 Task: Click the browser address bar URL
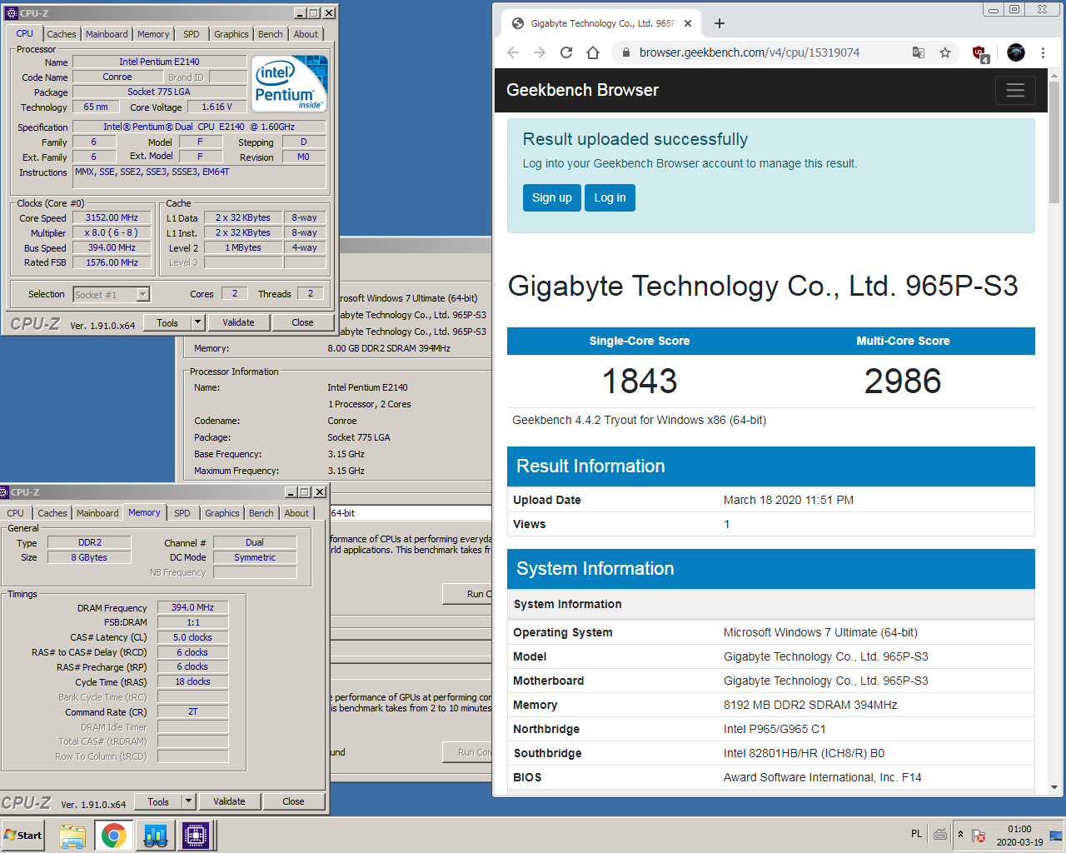[750, 52]
